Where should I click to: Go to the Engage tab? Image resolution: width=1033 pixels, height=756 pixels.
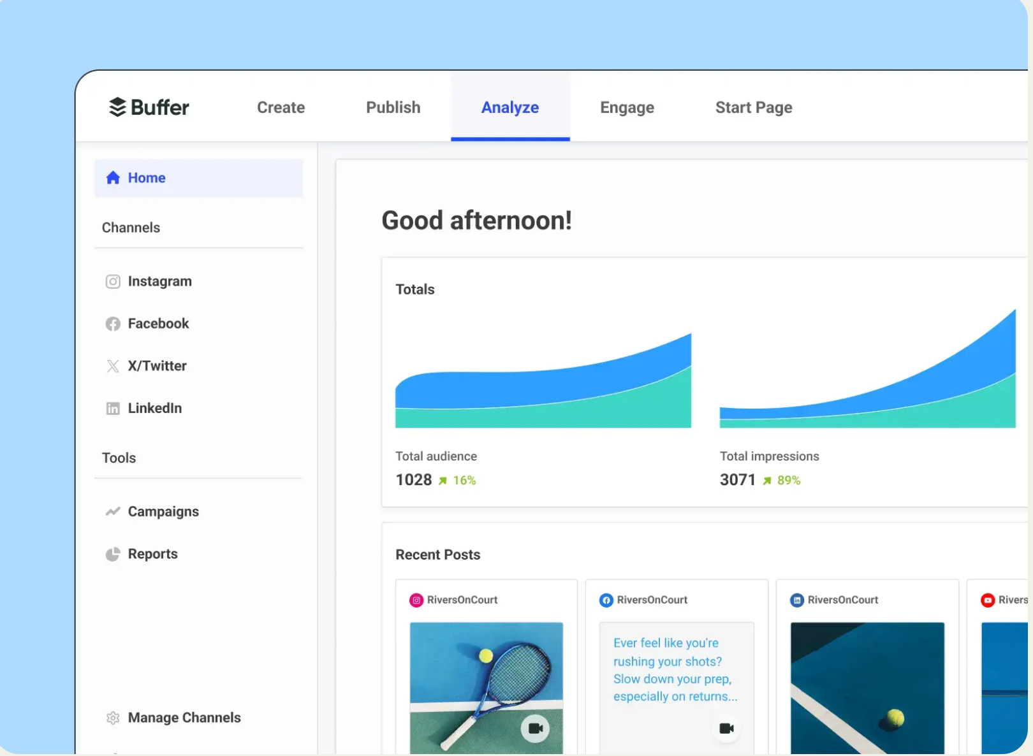coord(627,107)
